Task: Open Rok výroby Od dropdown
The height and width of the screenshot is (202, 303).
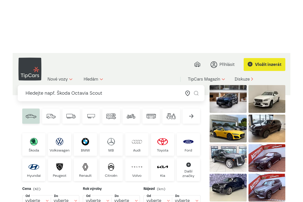Action: pyautogui.click(x=97, y=199)
